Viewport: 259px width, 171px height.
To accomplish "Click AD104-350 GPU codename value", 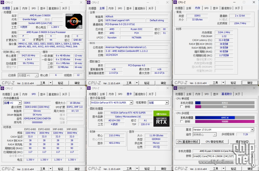I will click(x=114, y=121).
